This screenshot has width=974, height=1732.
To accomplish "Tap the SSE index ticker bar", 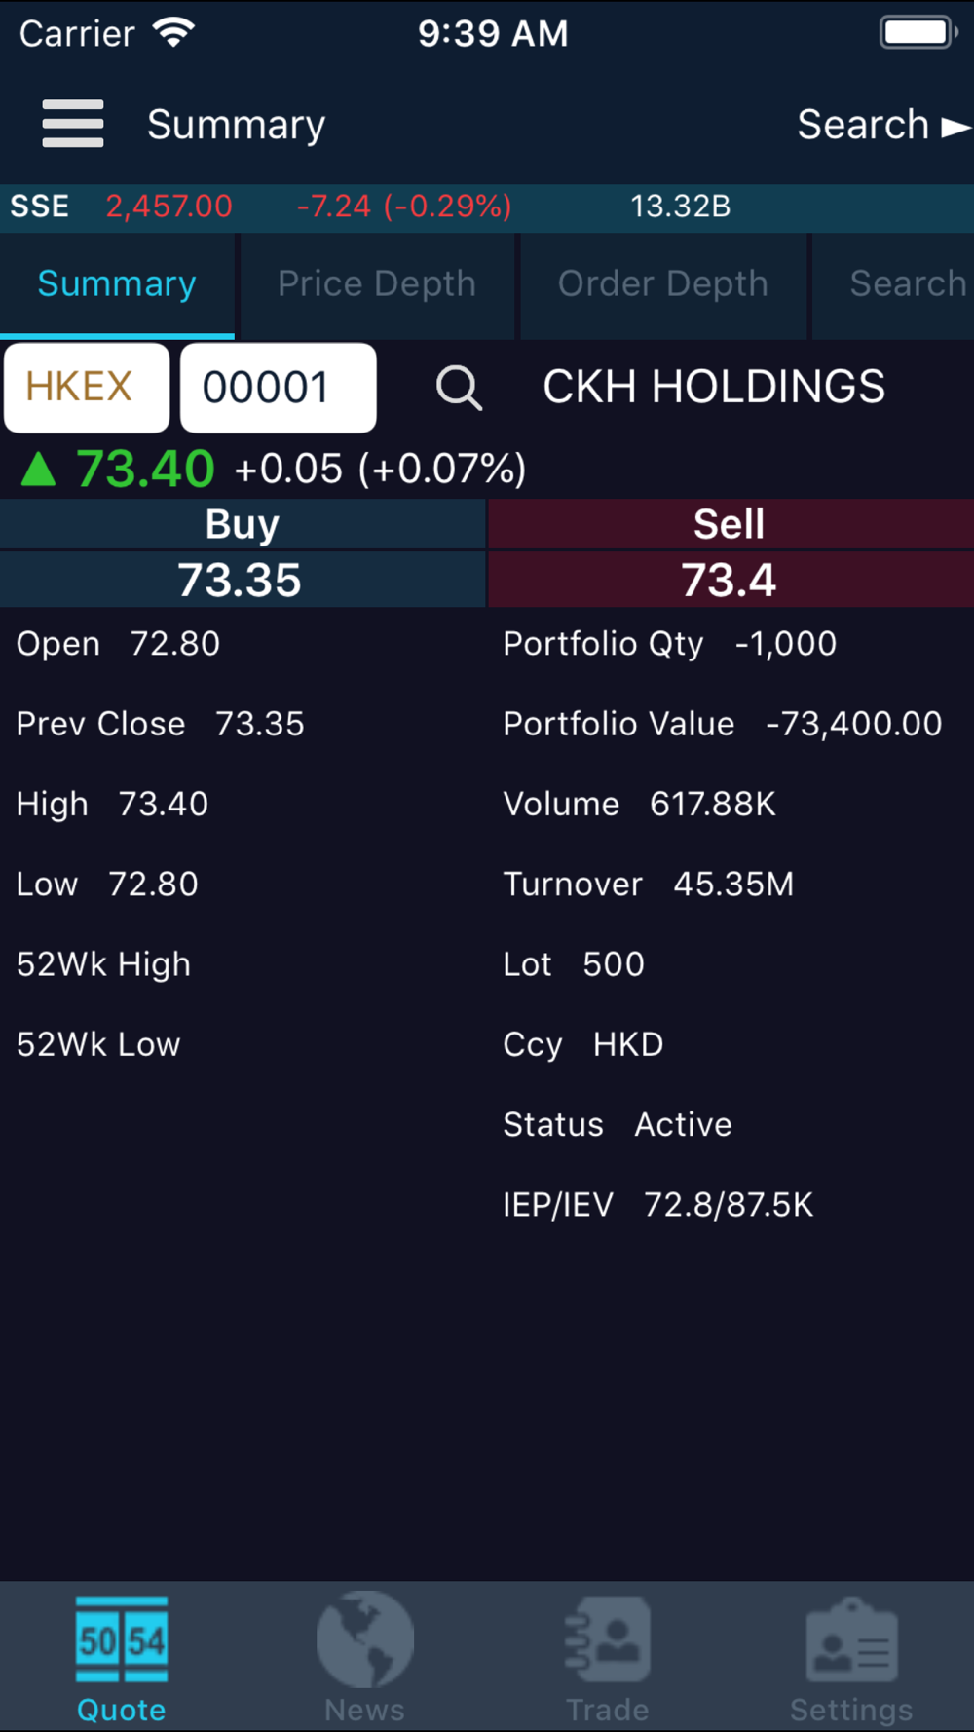I will [x=487, y=207].
